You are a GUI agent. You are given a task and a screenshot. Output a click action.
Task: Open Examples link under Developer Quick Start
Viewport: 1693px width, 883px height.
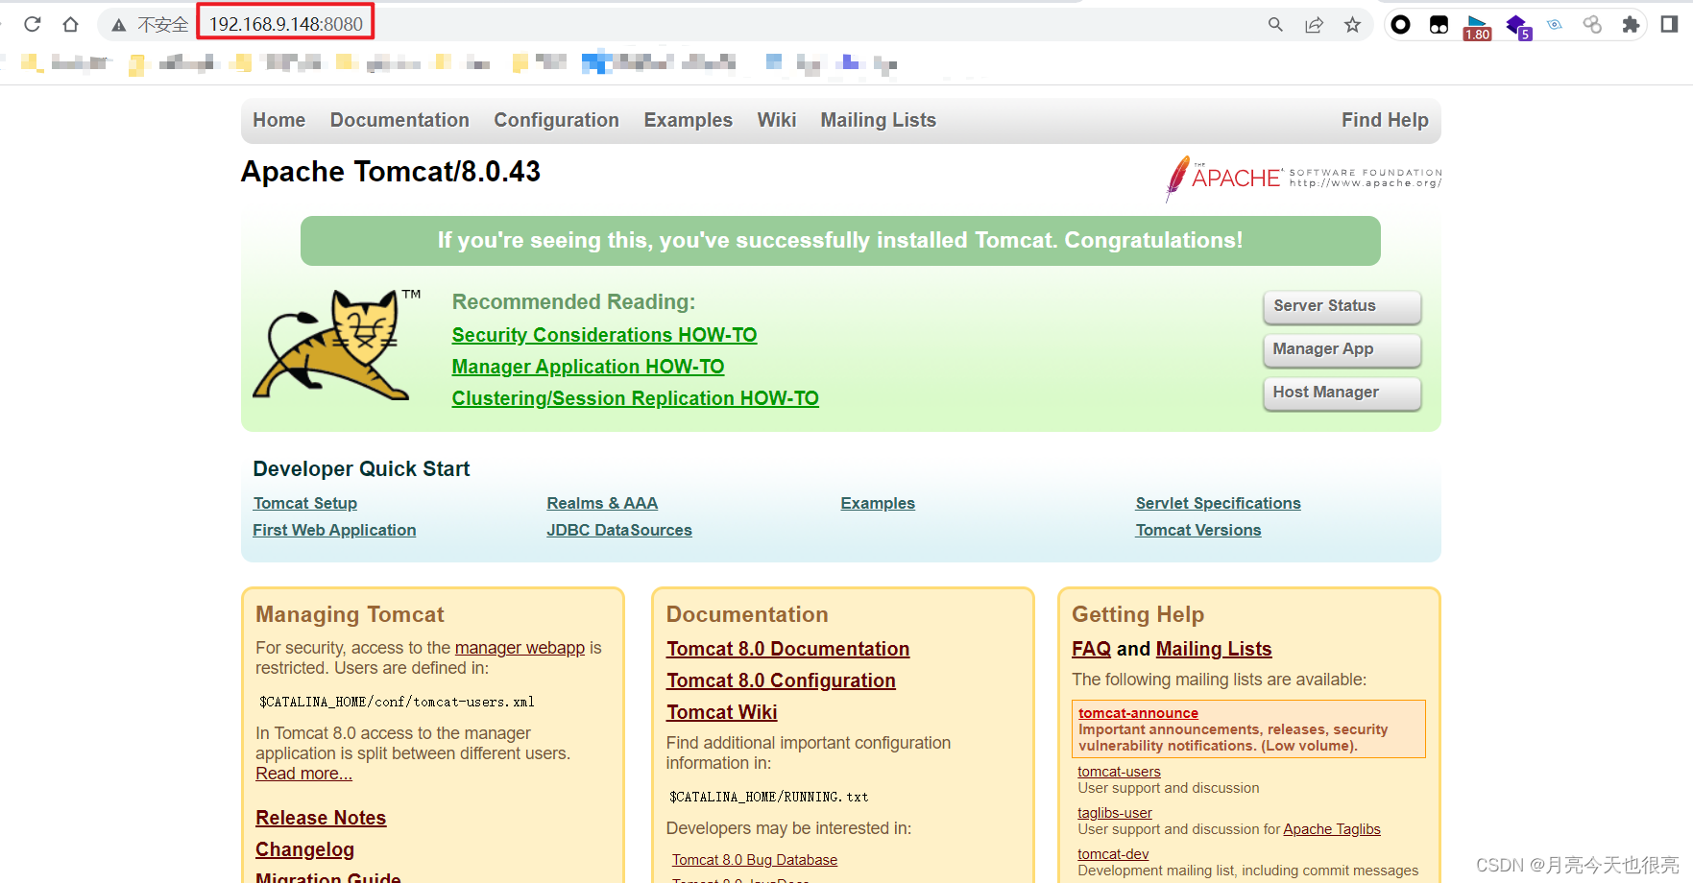[x=878, y=503]
